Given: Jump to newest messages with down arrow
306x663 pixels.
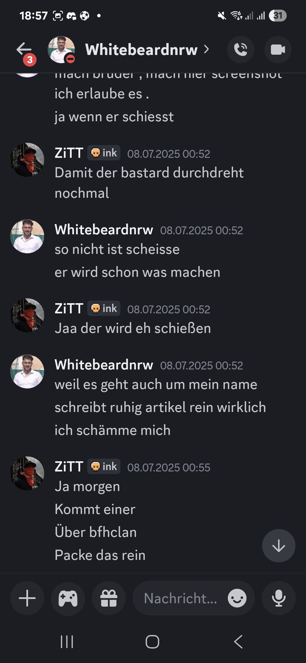Looking at the screenshot, I should [x=279, y=546].
